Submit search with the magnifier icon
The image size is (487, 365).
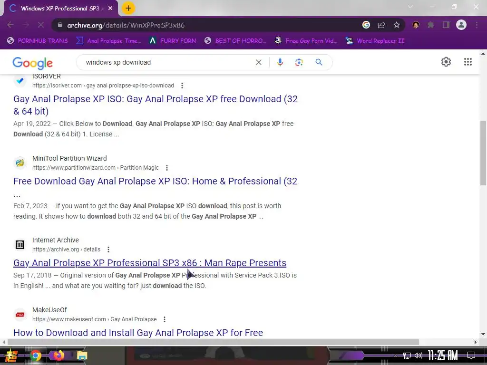point(319,62)
